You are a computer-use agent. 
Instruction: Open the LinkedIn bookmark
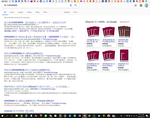[x=22, y=1]
